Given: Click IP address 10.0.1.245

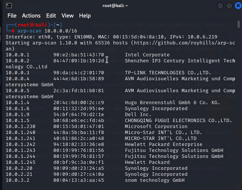Looking at the screenshot, I should coord(21,162).
